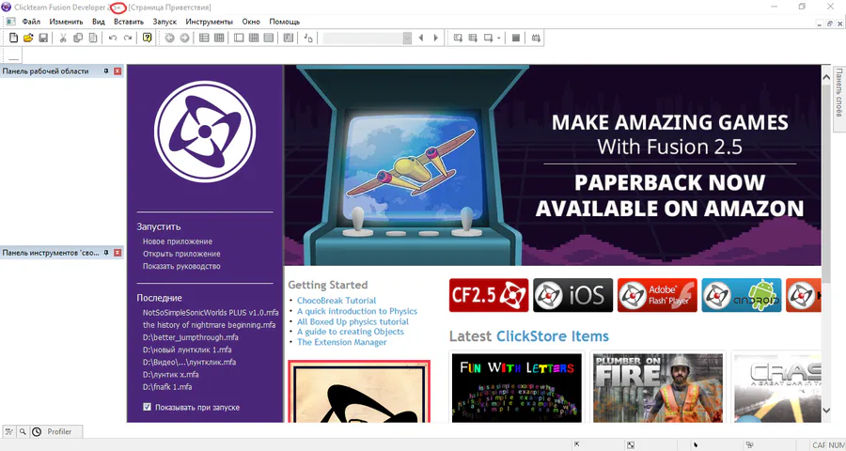Viewport: 846px width, 451px height.
Task: Click the Run Project icon
Action: click(x=458, y=38)
